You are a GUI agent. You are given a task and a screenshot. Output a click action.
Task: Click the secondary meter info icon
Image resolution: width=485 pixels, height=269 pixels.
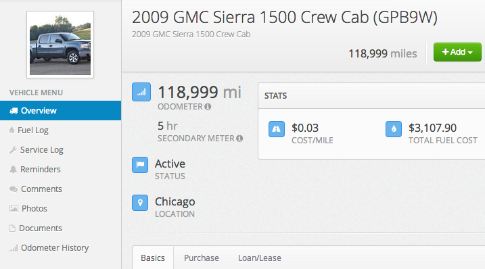239,138
